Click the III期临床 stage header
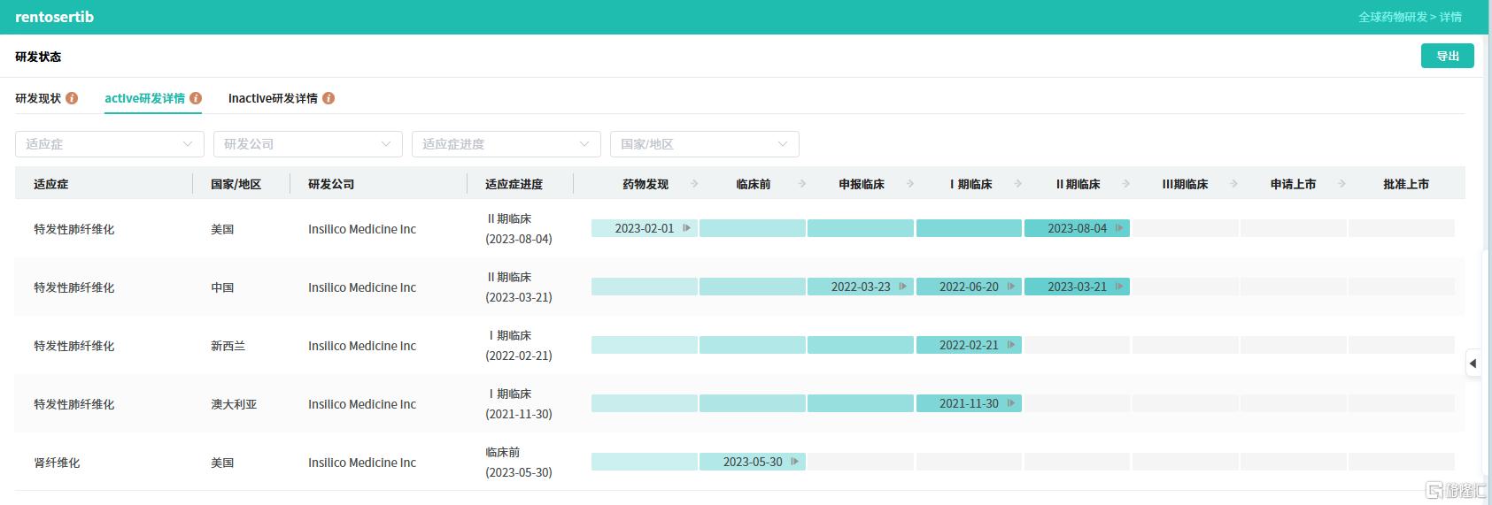The image size is (1492, 505). point(1185,184)
